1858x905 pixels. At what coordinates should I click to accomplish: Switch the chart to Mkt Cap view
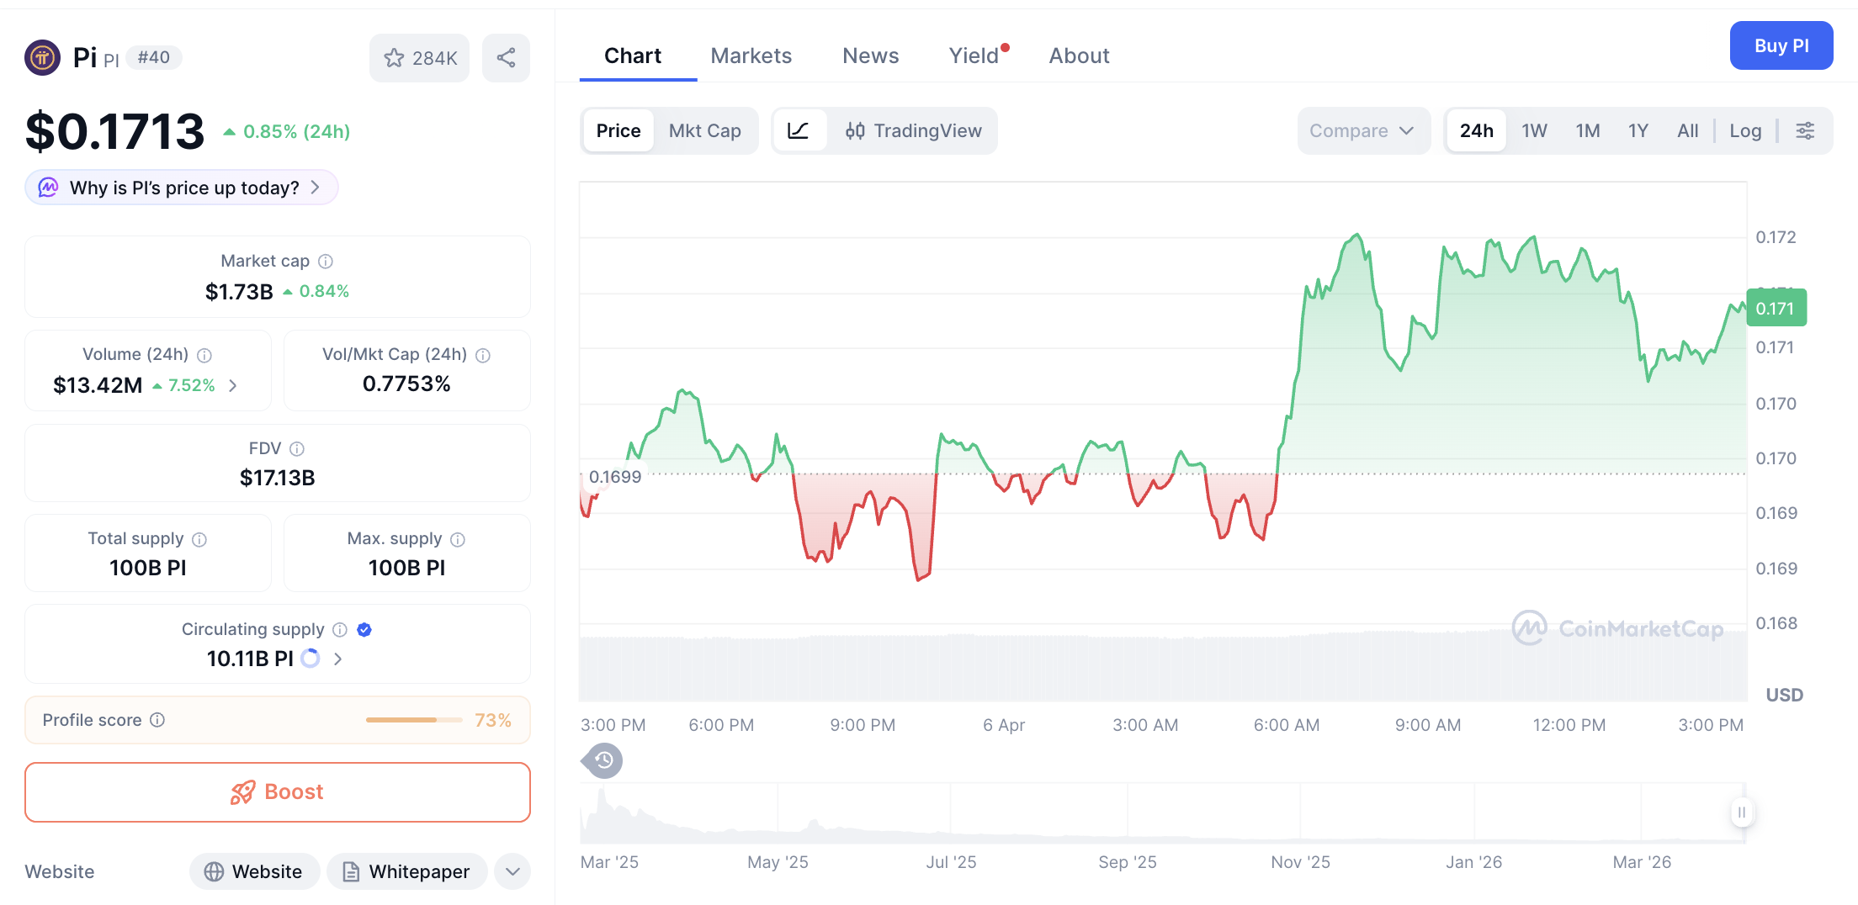[705, 130]
